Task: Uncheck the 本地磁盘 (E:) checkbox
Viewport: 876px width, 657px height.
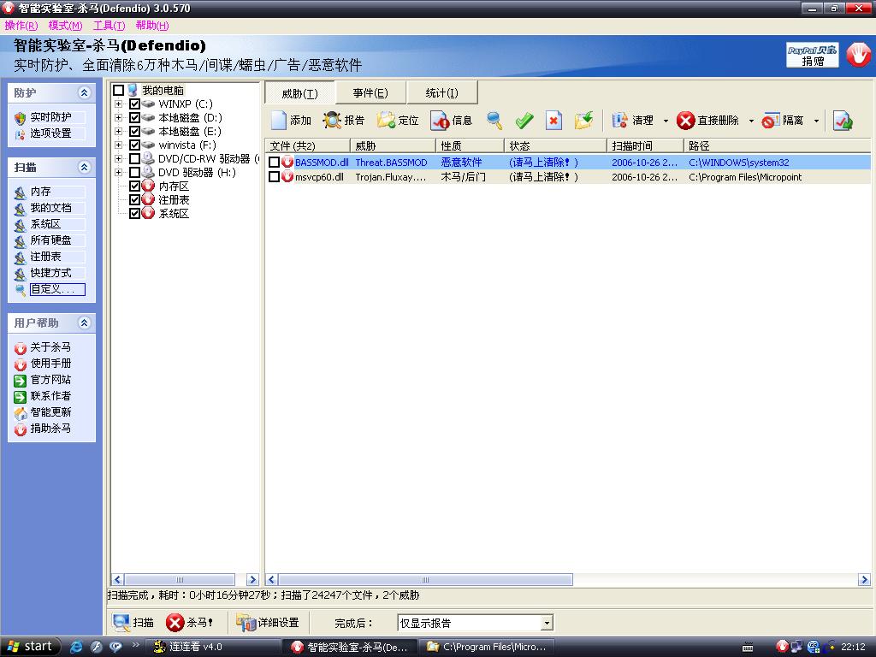Action: [134, 131]
